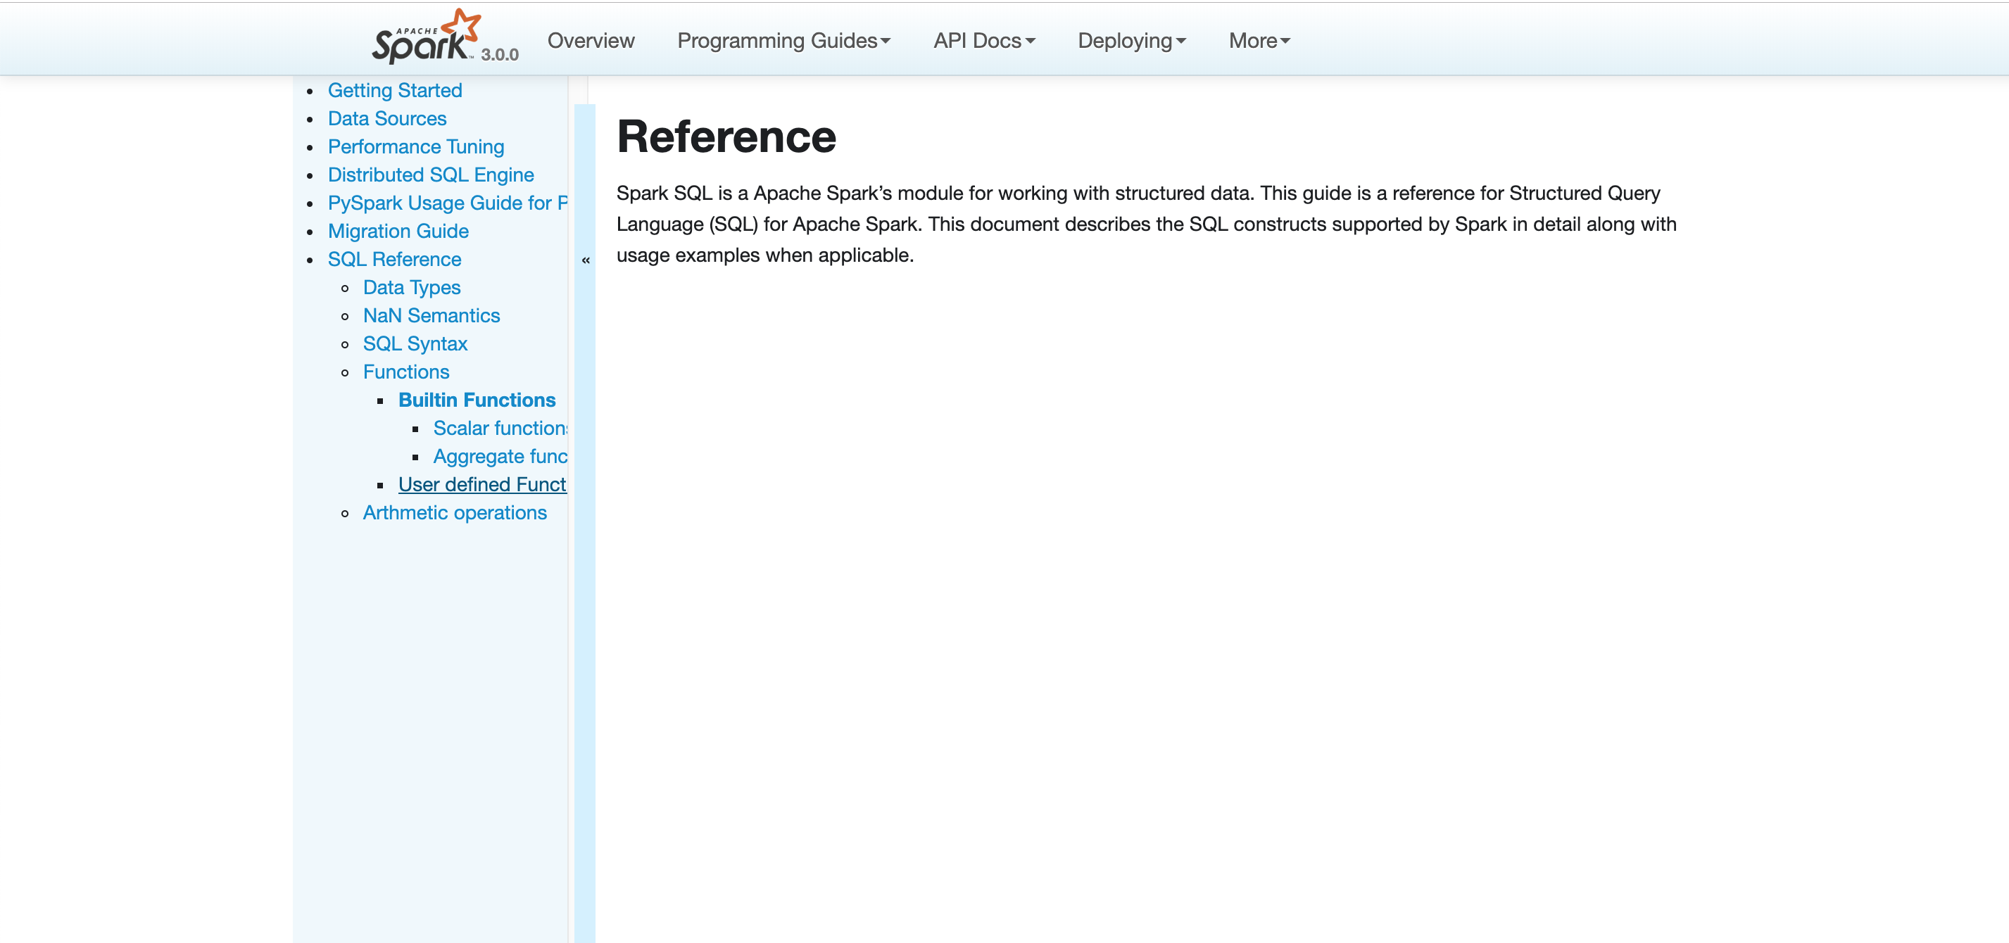The height and width of the screenshot is (943, 2009).
Task: Go to the Migration Guide
Action: coord(398,231)
